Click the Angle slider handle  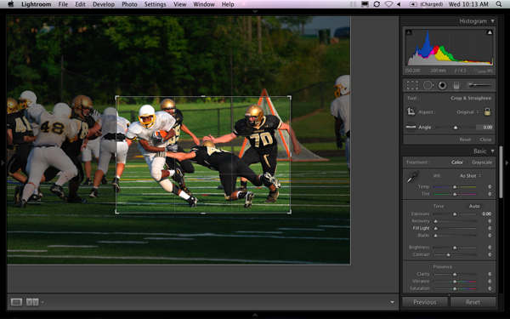click(x=456, y=128)
